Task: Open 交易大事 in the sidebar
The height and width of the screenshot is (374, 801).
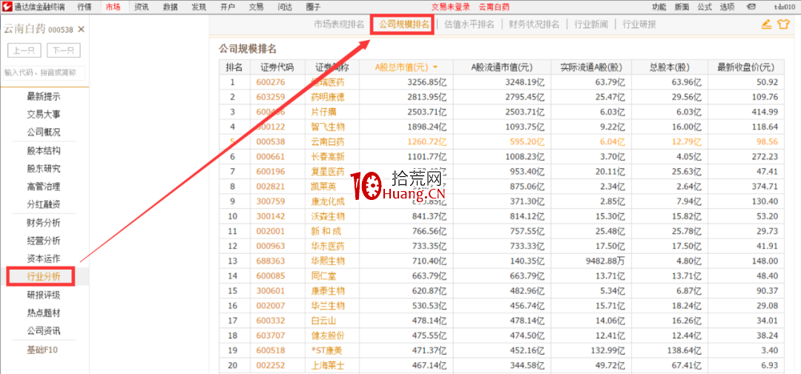Action: coord(44,114)
